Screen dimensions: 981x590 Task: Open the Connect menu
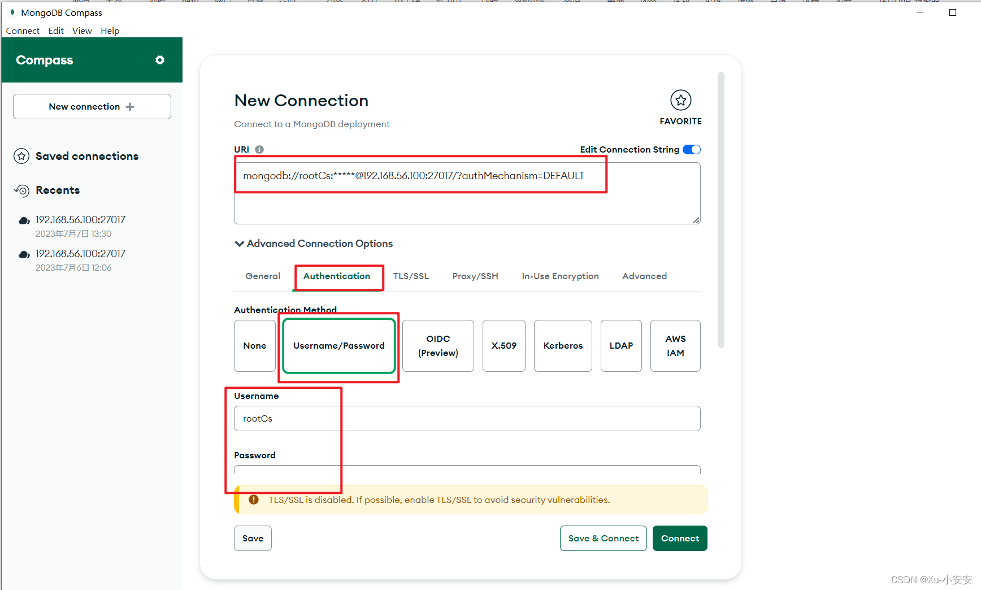click(22, 31)
